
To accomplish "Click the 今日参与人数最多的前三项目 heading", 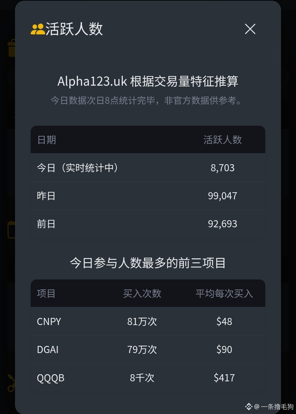I will click(x=148, y=263).
